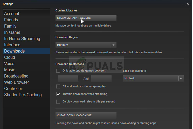
Task: Click the 'Clearing the download cache' description
Action: coord(106,123)
